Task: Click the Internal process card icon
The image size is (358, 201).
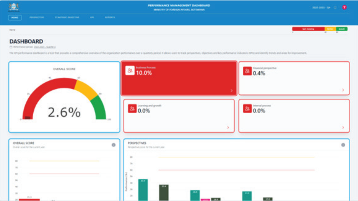Action: pos(247,109)
